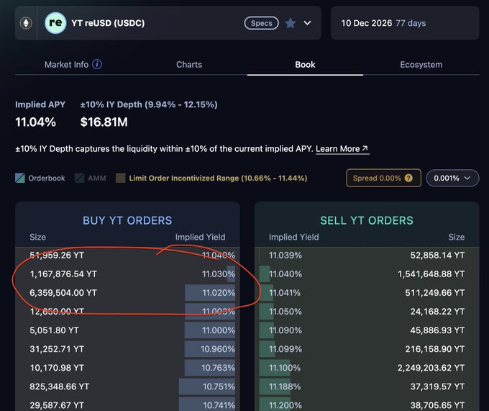Follow the Learn More link
Screen dimensions: 489x411
pyautogui.click(x=342, y=149)
